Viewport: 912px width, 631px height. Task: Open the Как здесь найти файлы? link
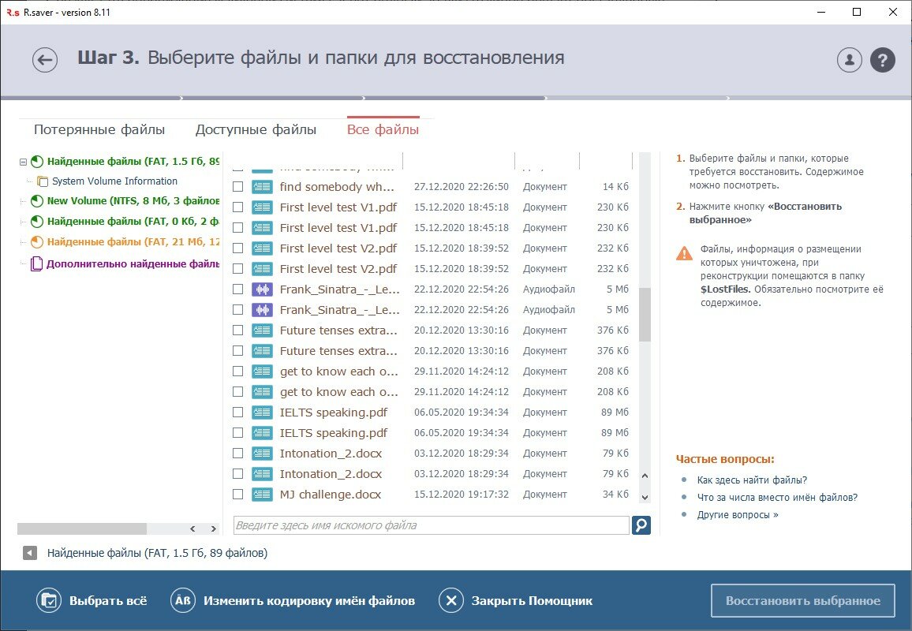752,480
